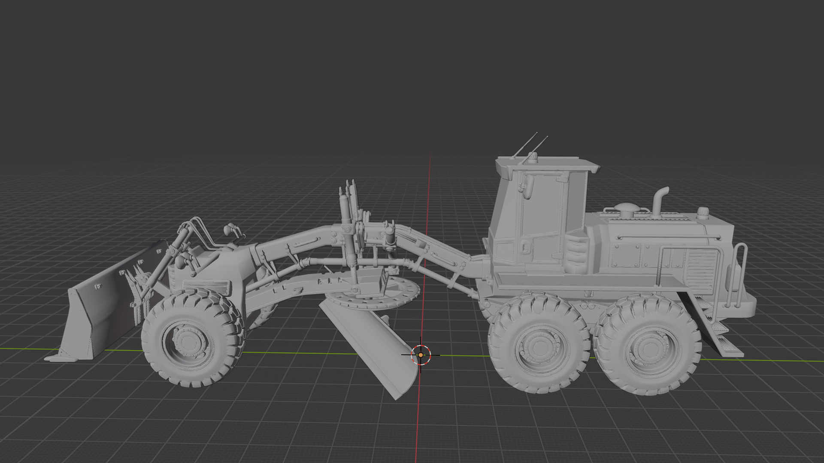Select the middle wheel below the cab
The width and height of the screenshot is (824, 463).
click(x=539, y=343)
